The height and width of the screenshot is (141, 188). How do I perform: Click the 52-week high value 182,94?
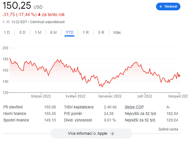pos(172,113)
